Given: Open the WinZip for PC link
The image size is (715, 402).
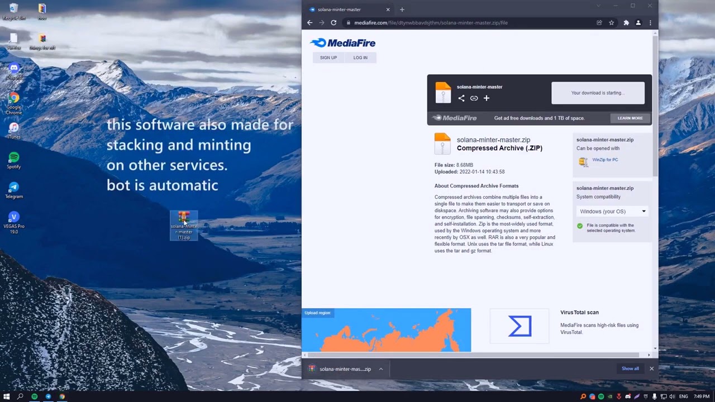Looking at the screenshot, I should point(605,160).
